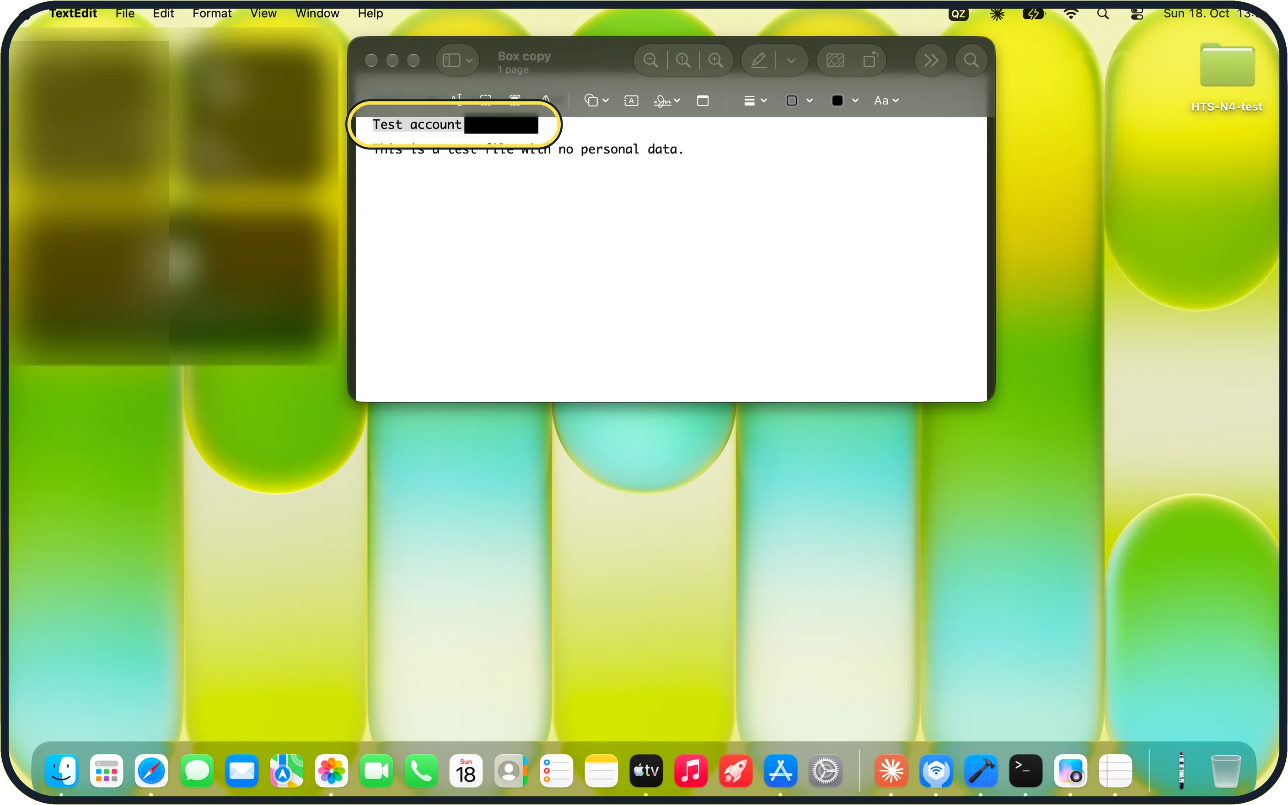
Task: Toggle the Markup pencil tool
Action: 759,61
